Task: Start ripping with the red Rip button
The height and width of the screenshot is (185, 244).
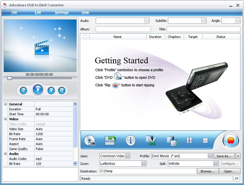Action: click(x=231, y=141)
